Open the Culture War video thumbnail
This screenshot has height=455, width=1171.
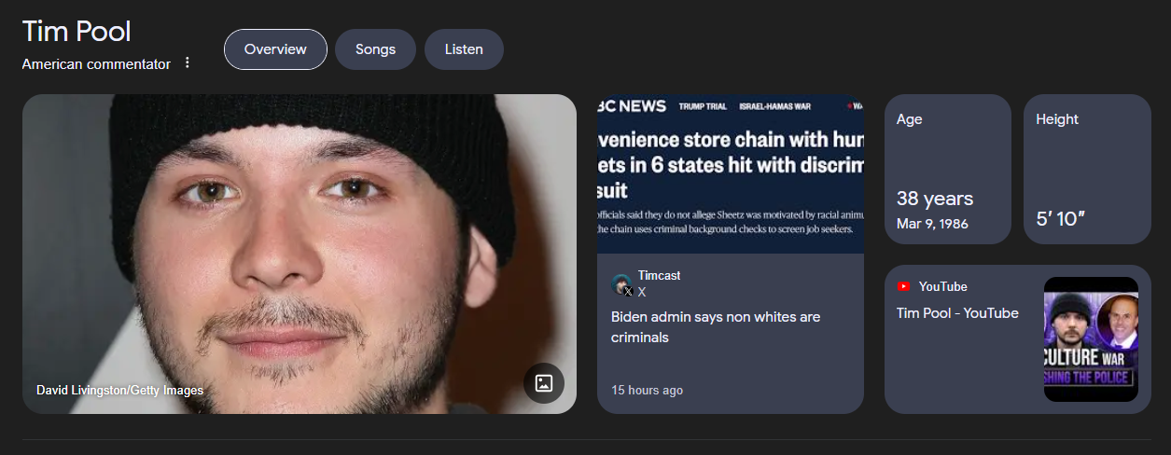tap(1091, 339)
